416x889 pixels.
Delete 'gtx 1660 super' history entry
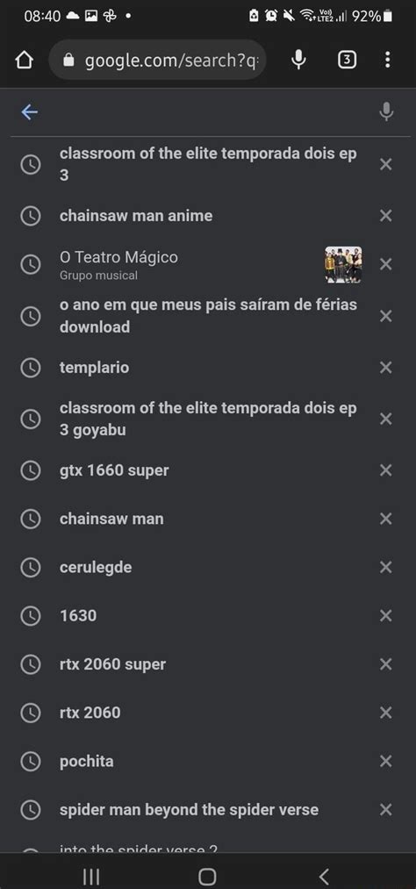385,470
